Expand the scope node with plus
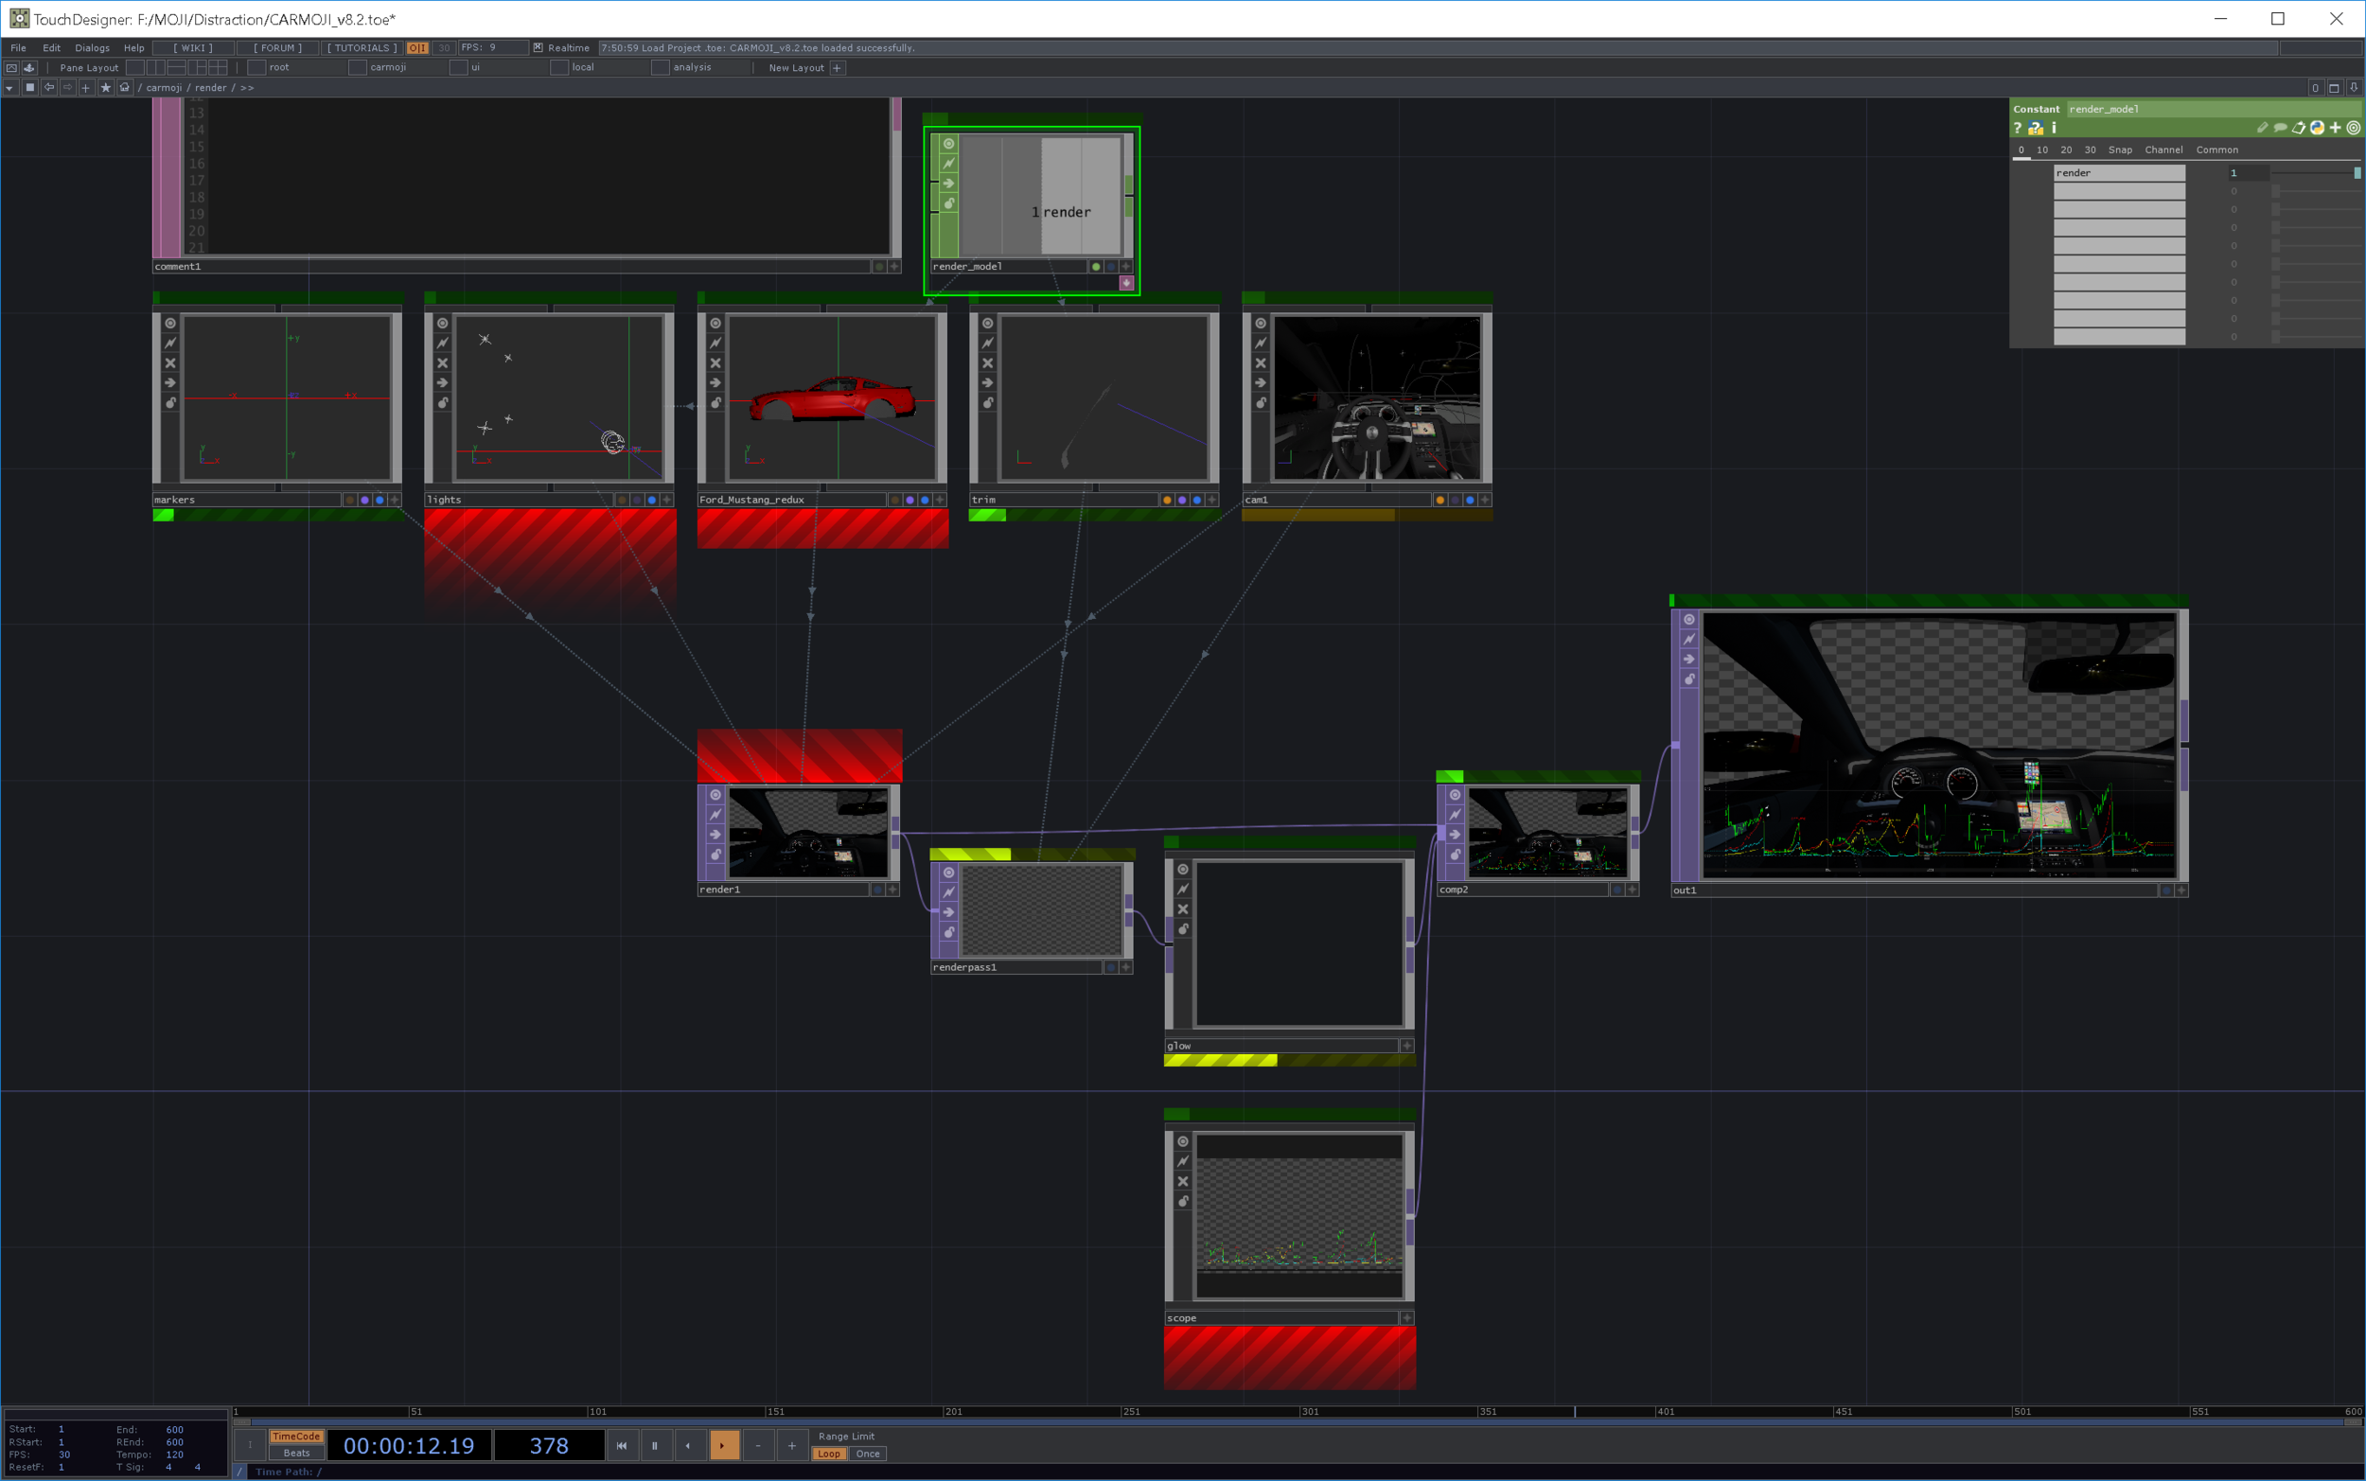Screen dimensions: 2366x1481 coord(1407,1318)
